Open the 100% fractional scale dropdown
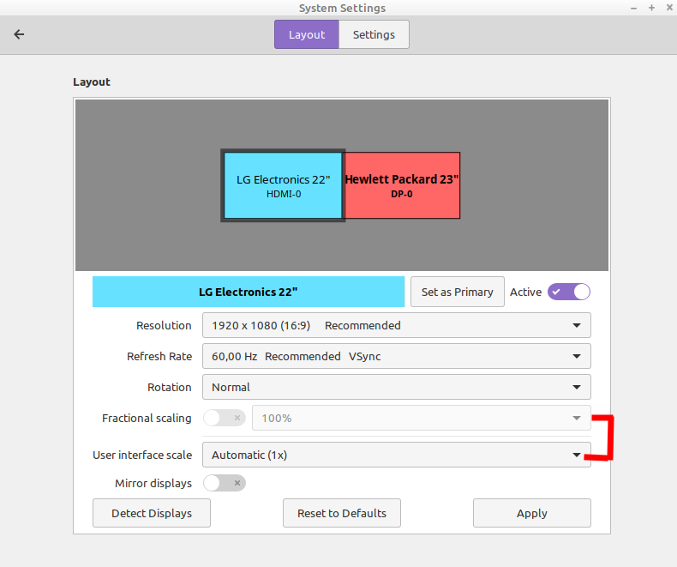This screenshot has height=567, width=677. coord(422,418)
